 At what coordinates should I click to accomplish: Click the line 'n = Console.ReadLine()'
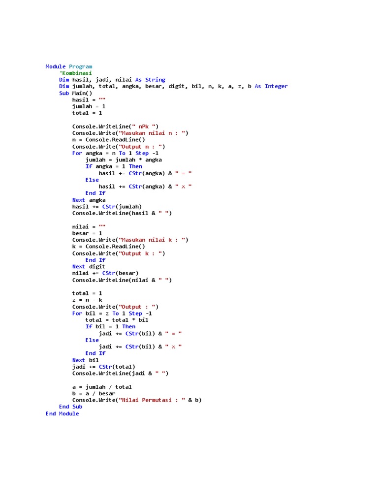[x=109, y=140]
